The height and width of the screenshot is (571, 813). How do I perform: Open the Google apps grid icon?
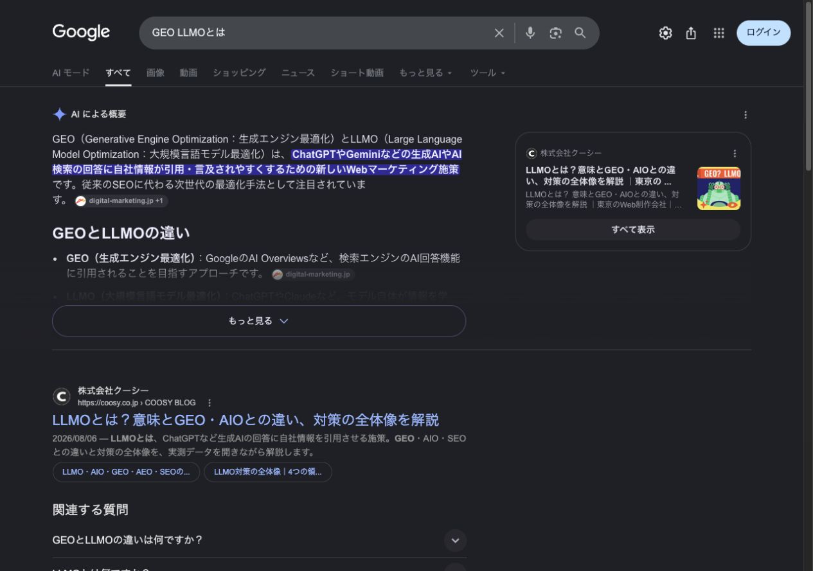click(719, 33)
